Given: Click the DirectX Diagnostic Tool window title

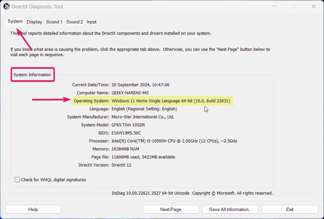Looking at the screenshot, I should point(37,7).
